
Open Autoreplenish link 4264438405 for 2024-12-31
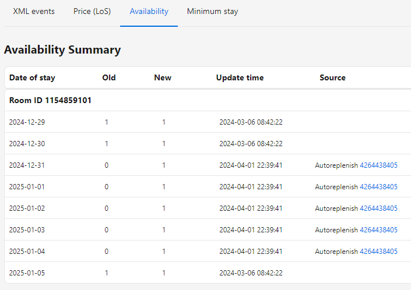[x=378, y=165]
